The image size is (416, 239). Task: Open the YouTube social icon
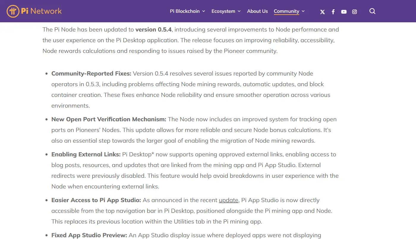(x=344, y=12)
